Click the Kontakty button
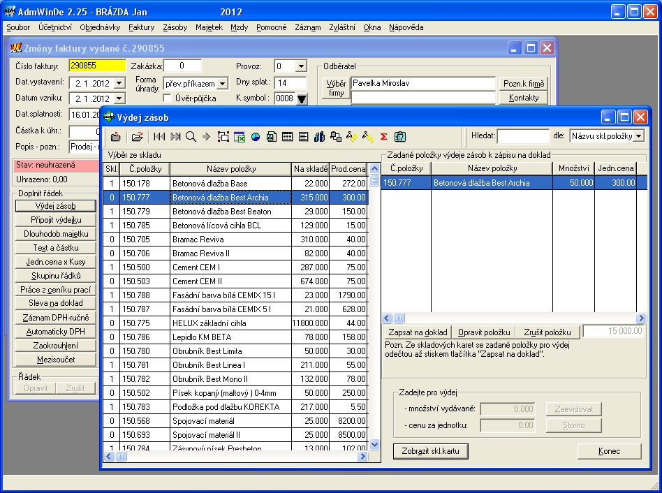 [x=524, y=98]
